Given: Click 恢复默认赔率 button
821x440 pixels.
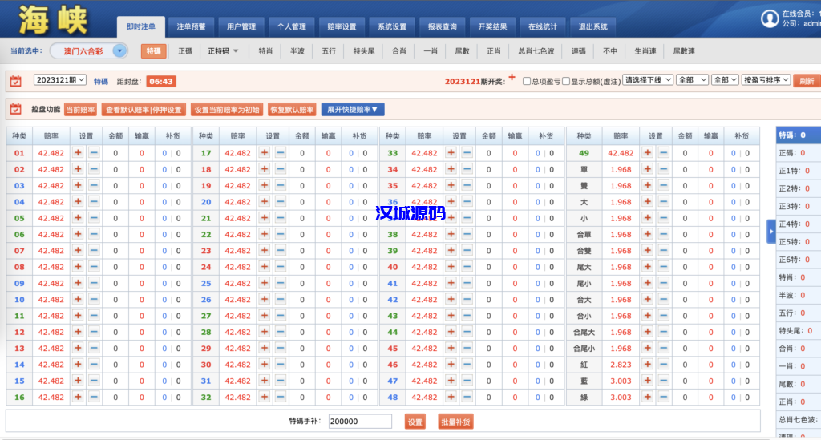Looking at the screenshot, I should [x=292, y=109].
